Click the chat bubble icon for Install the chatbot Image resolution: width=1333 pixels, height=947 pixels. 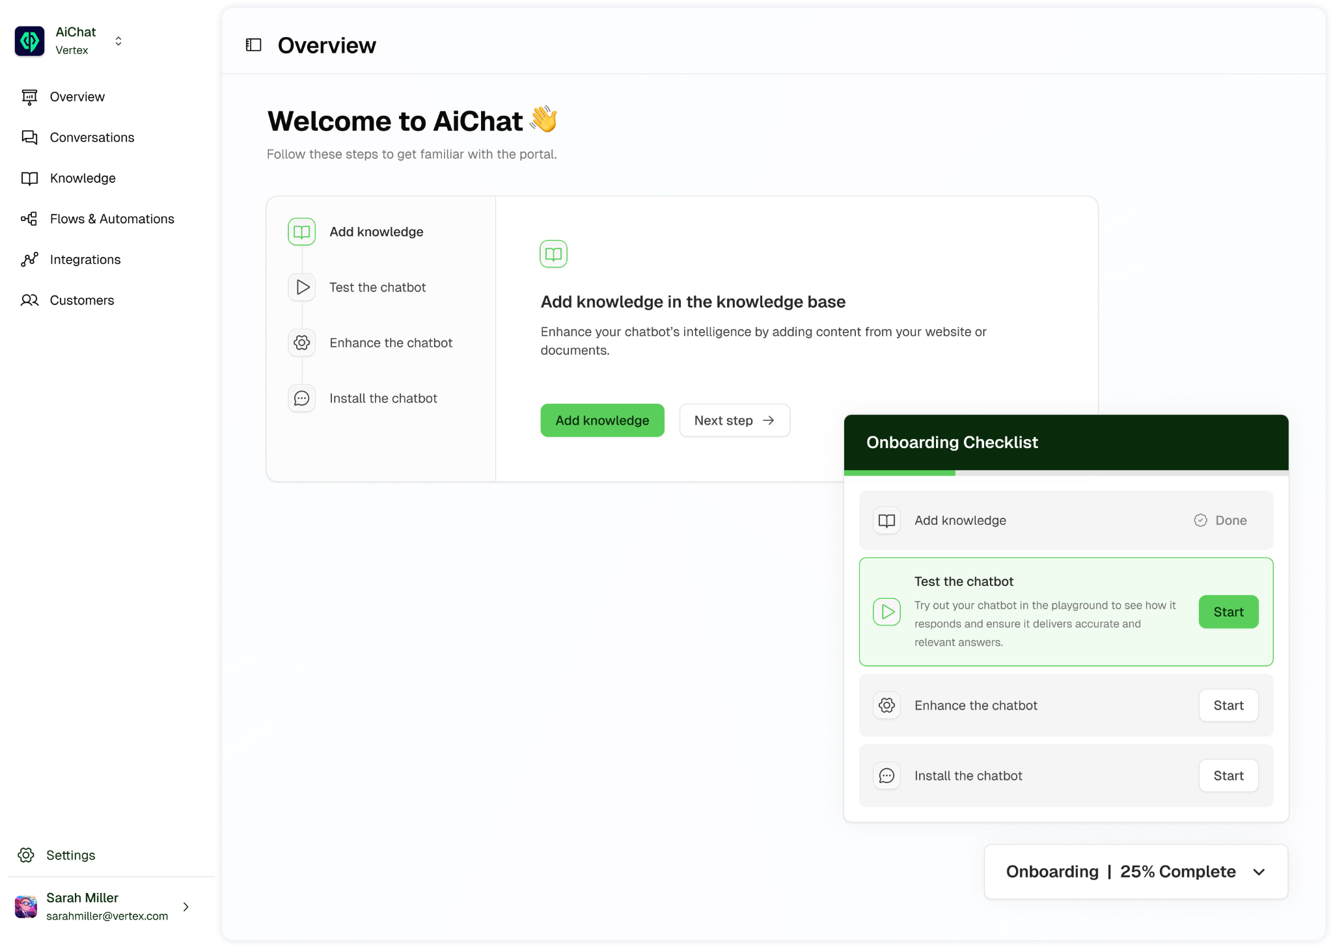point(886,775)
